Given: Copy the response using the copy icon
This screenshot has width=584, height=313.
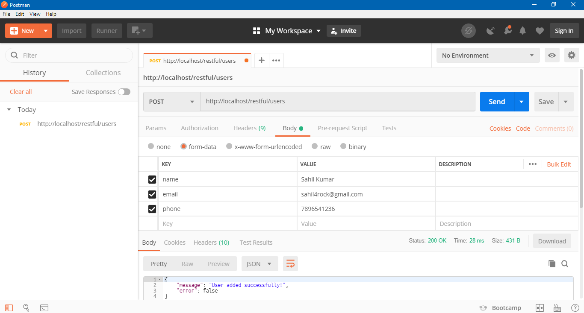Looking at the screenshot, I should (x=552, y=263).
